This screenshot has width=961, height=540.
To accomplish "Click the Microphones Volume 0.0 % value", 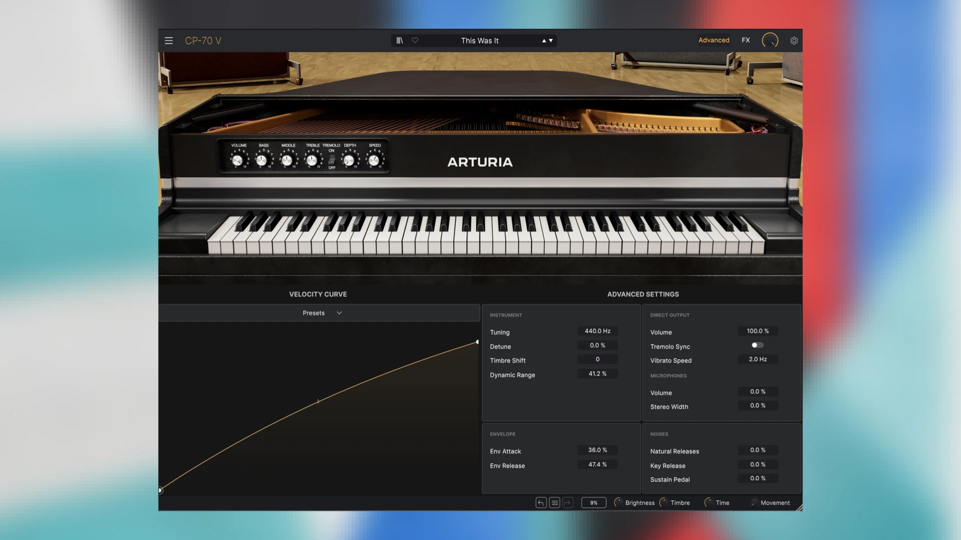I will pyautogui.click(x=758, y=391).
